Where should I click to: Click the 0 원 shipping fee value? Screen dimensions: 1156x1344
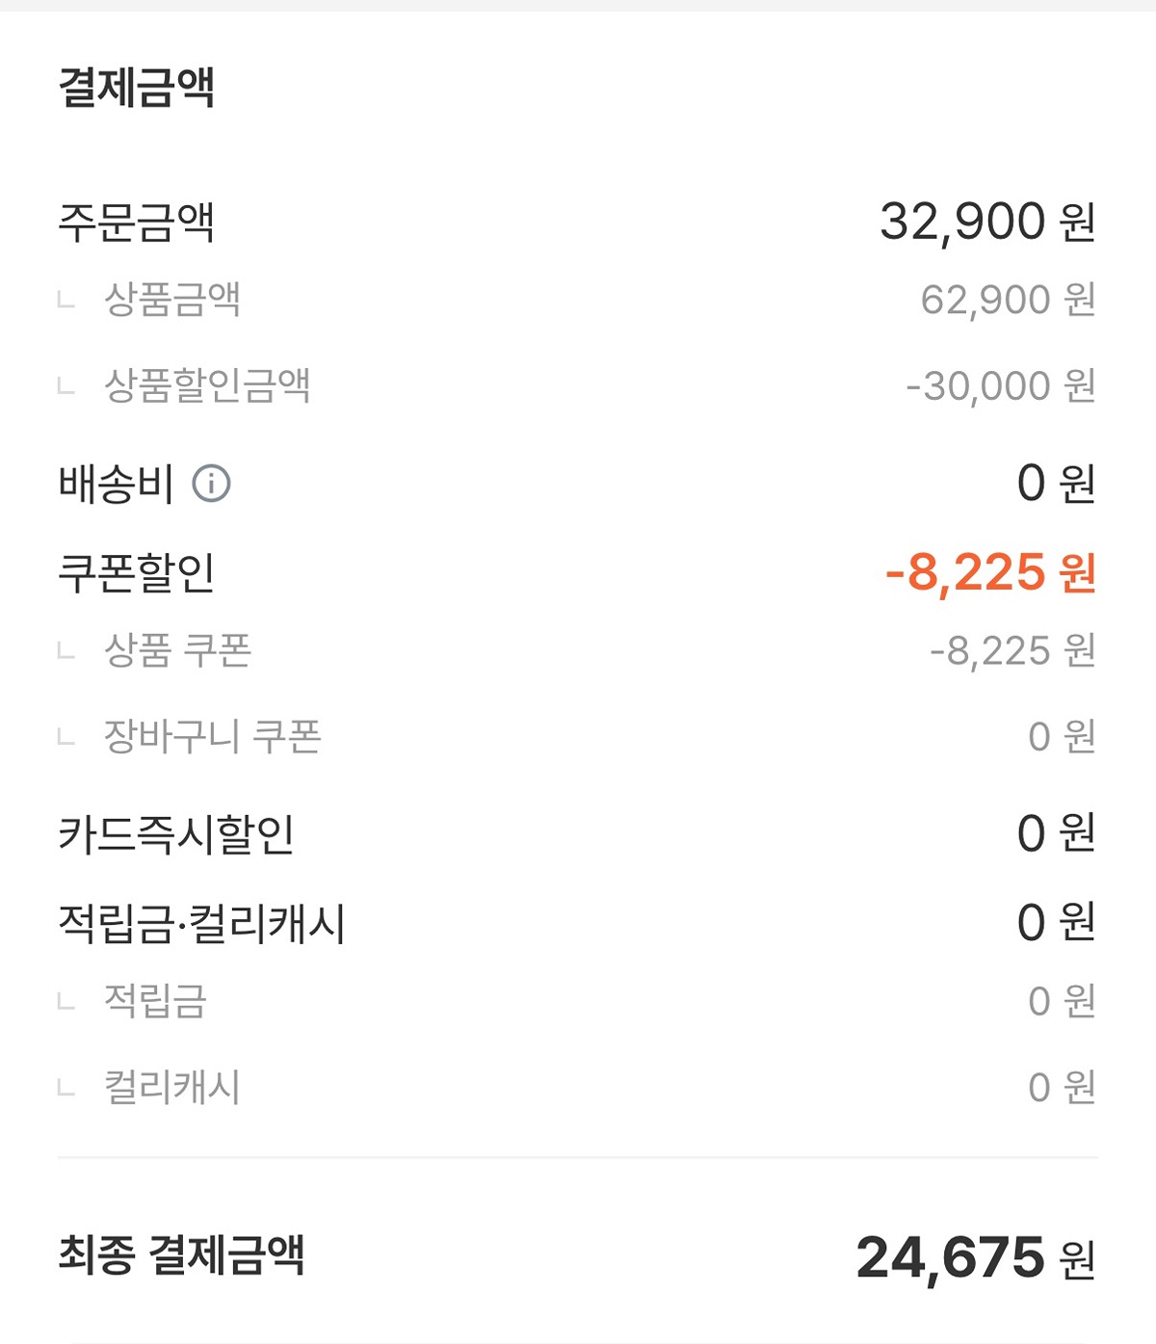tap(1057, 483)
